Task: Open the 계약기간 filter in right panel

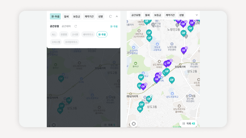Action: (170, 15)
